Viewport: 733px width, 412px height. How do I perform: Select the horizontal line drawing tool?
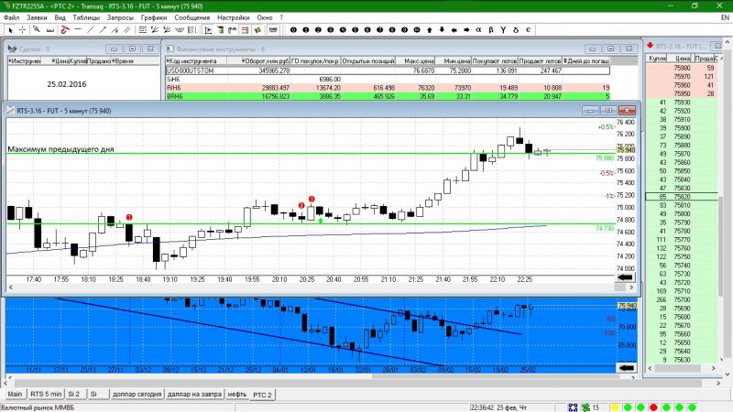[x=78, y=30]
